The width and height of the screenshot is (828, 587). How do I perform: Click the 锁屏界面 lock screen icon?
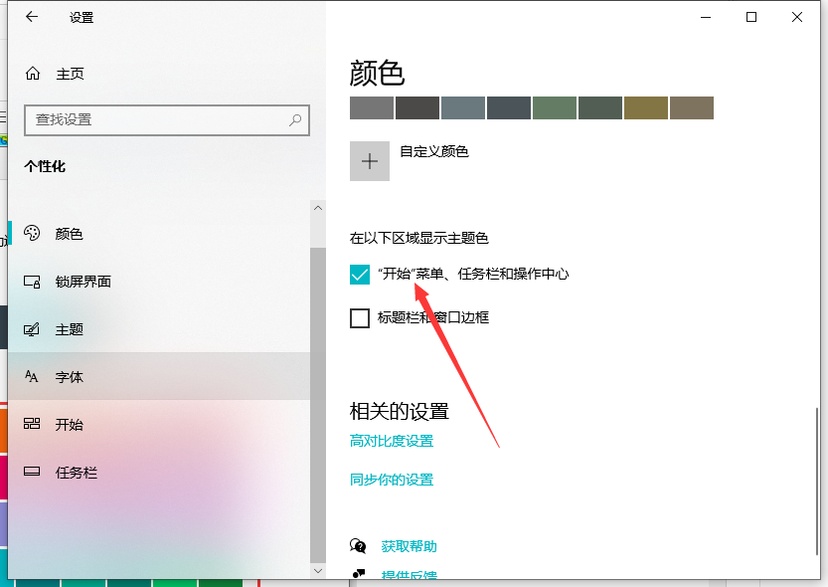(31, 282)
